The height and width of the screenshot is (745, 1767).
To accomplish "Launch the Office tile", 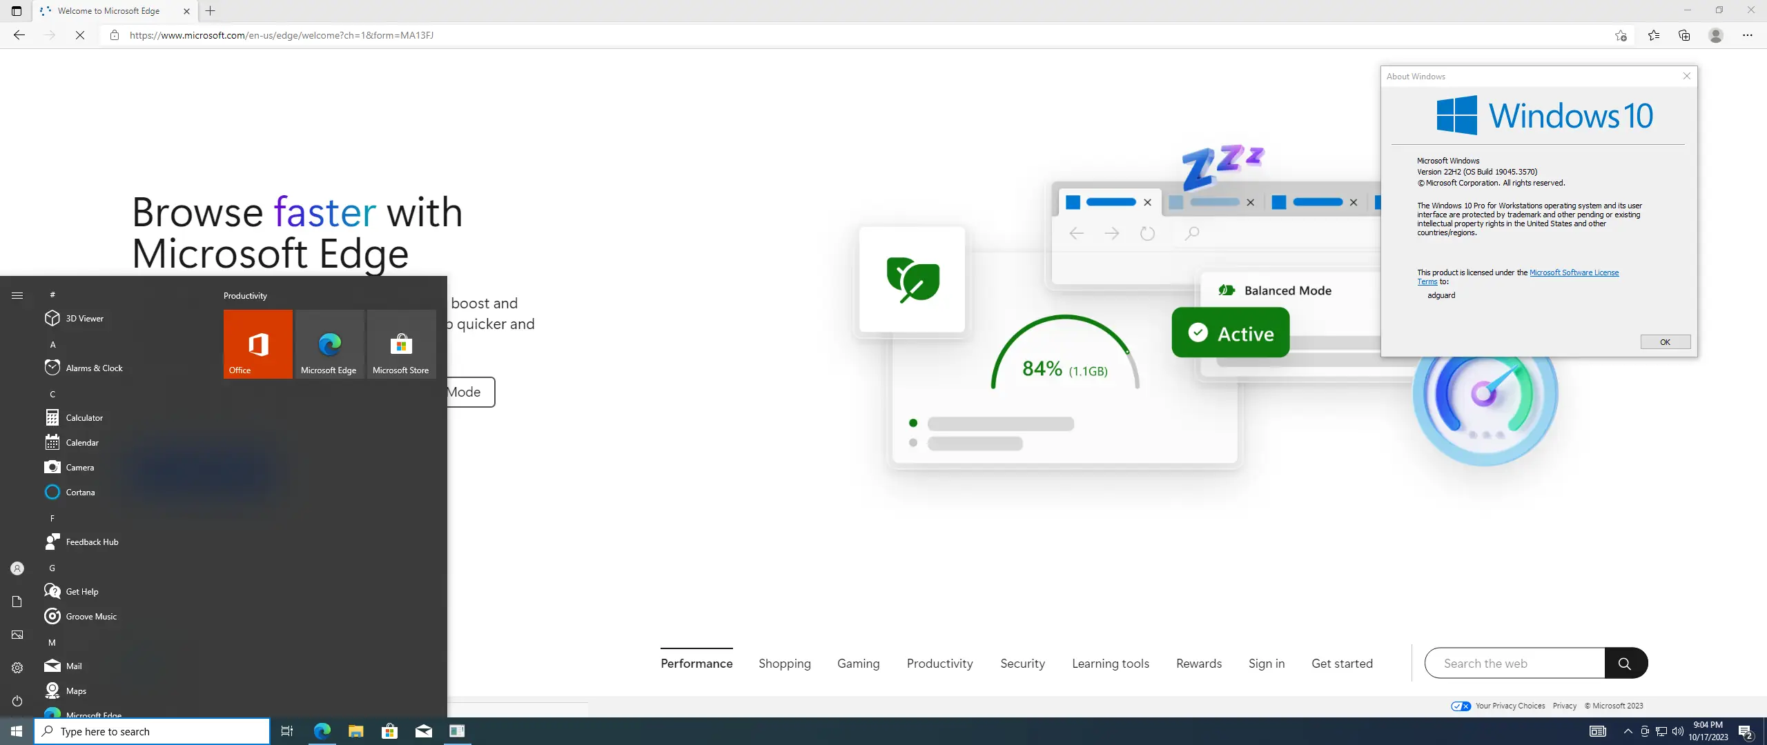I will [257, 344].
